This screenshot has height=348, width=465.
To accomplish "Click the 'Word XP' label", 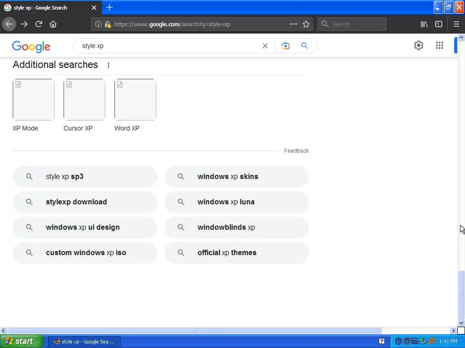I will tap(127, 128).
